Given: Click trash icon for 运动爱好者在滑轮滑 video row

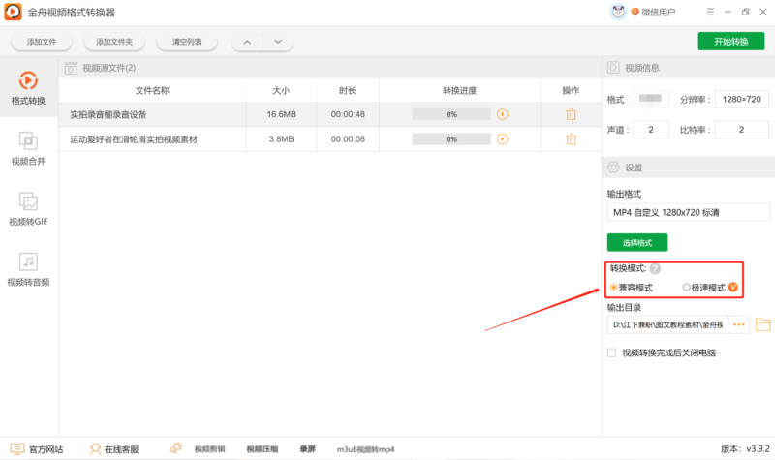Looking at the screenshot, I should pyautogui.click(x=571, y=139).
